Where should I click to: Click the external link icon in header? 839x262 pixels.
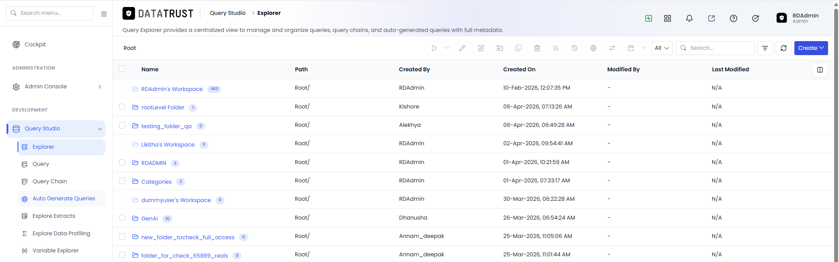(712, 18)
